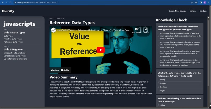This screenshot has height=109, width=211.
Task: Select last answer: reference stores reference to the value
Action: click(159, 62)
